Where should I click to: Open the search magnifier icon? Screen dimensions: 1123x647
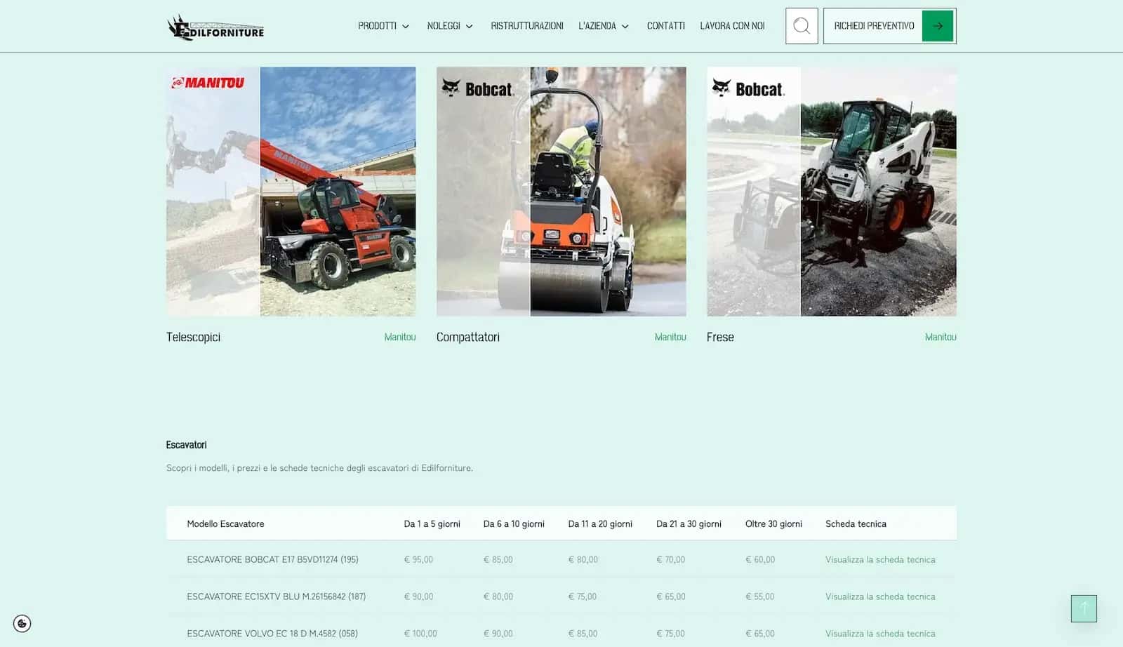802,26
